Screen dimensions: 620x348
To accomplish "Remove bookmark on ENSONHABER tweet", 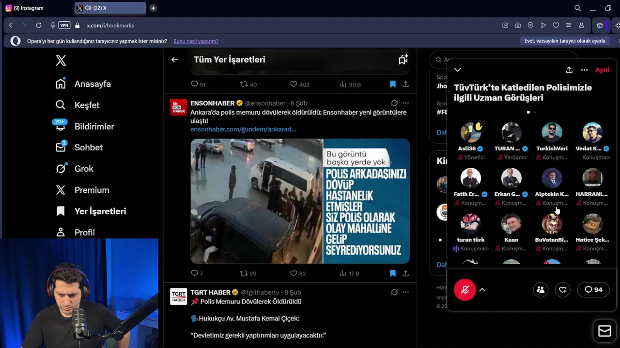I will [393, 273].
